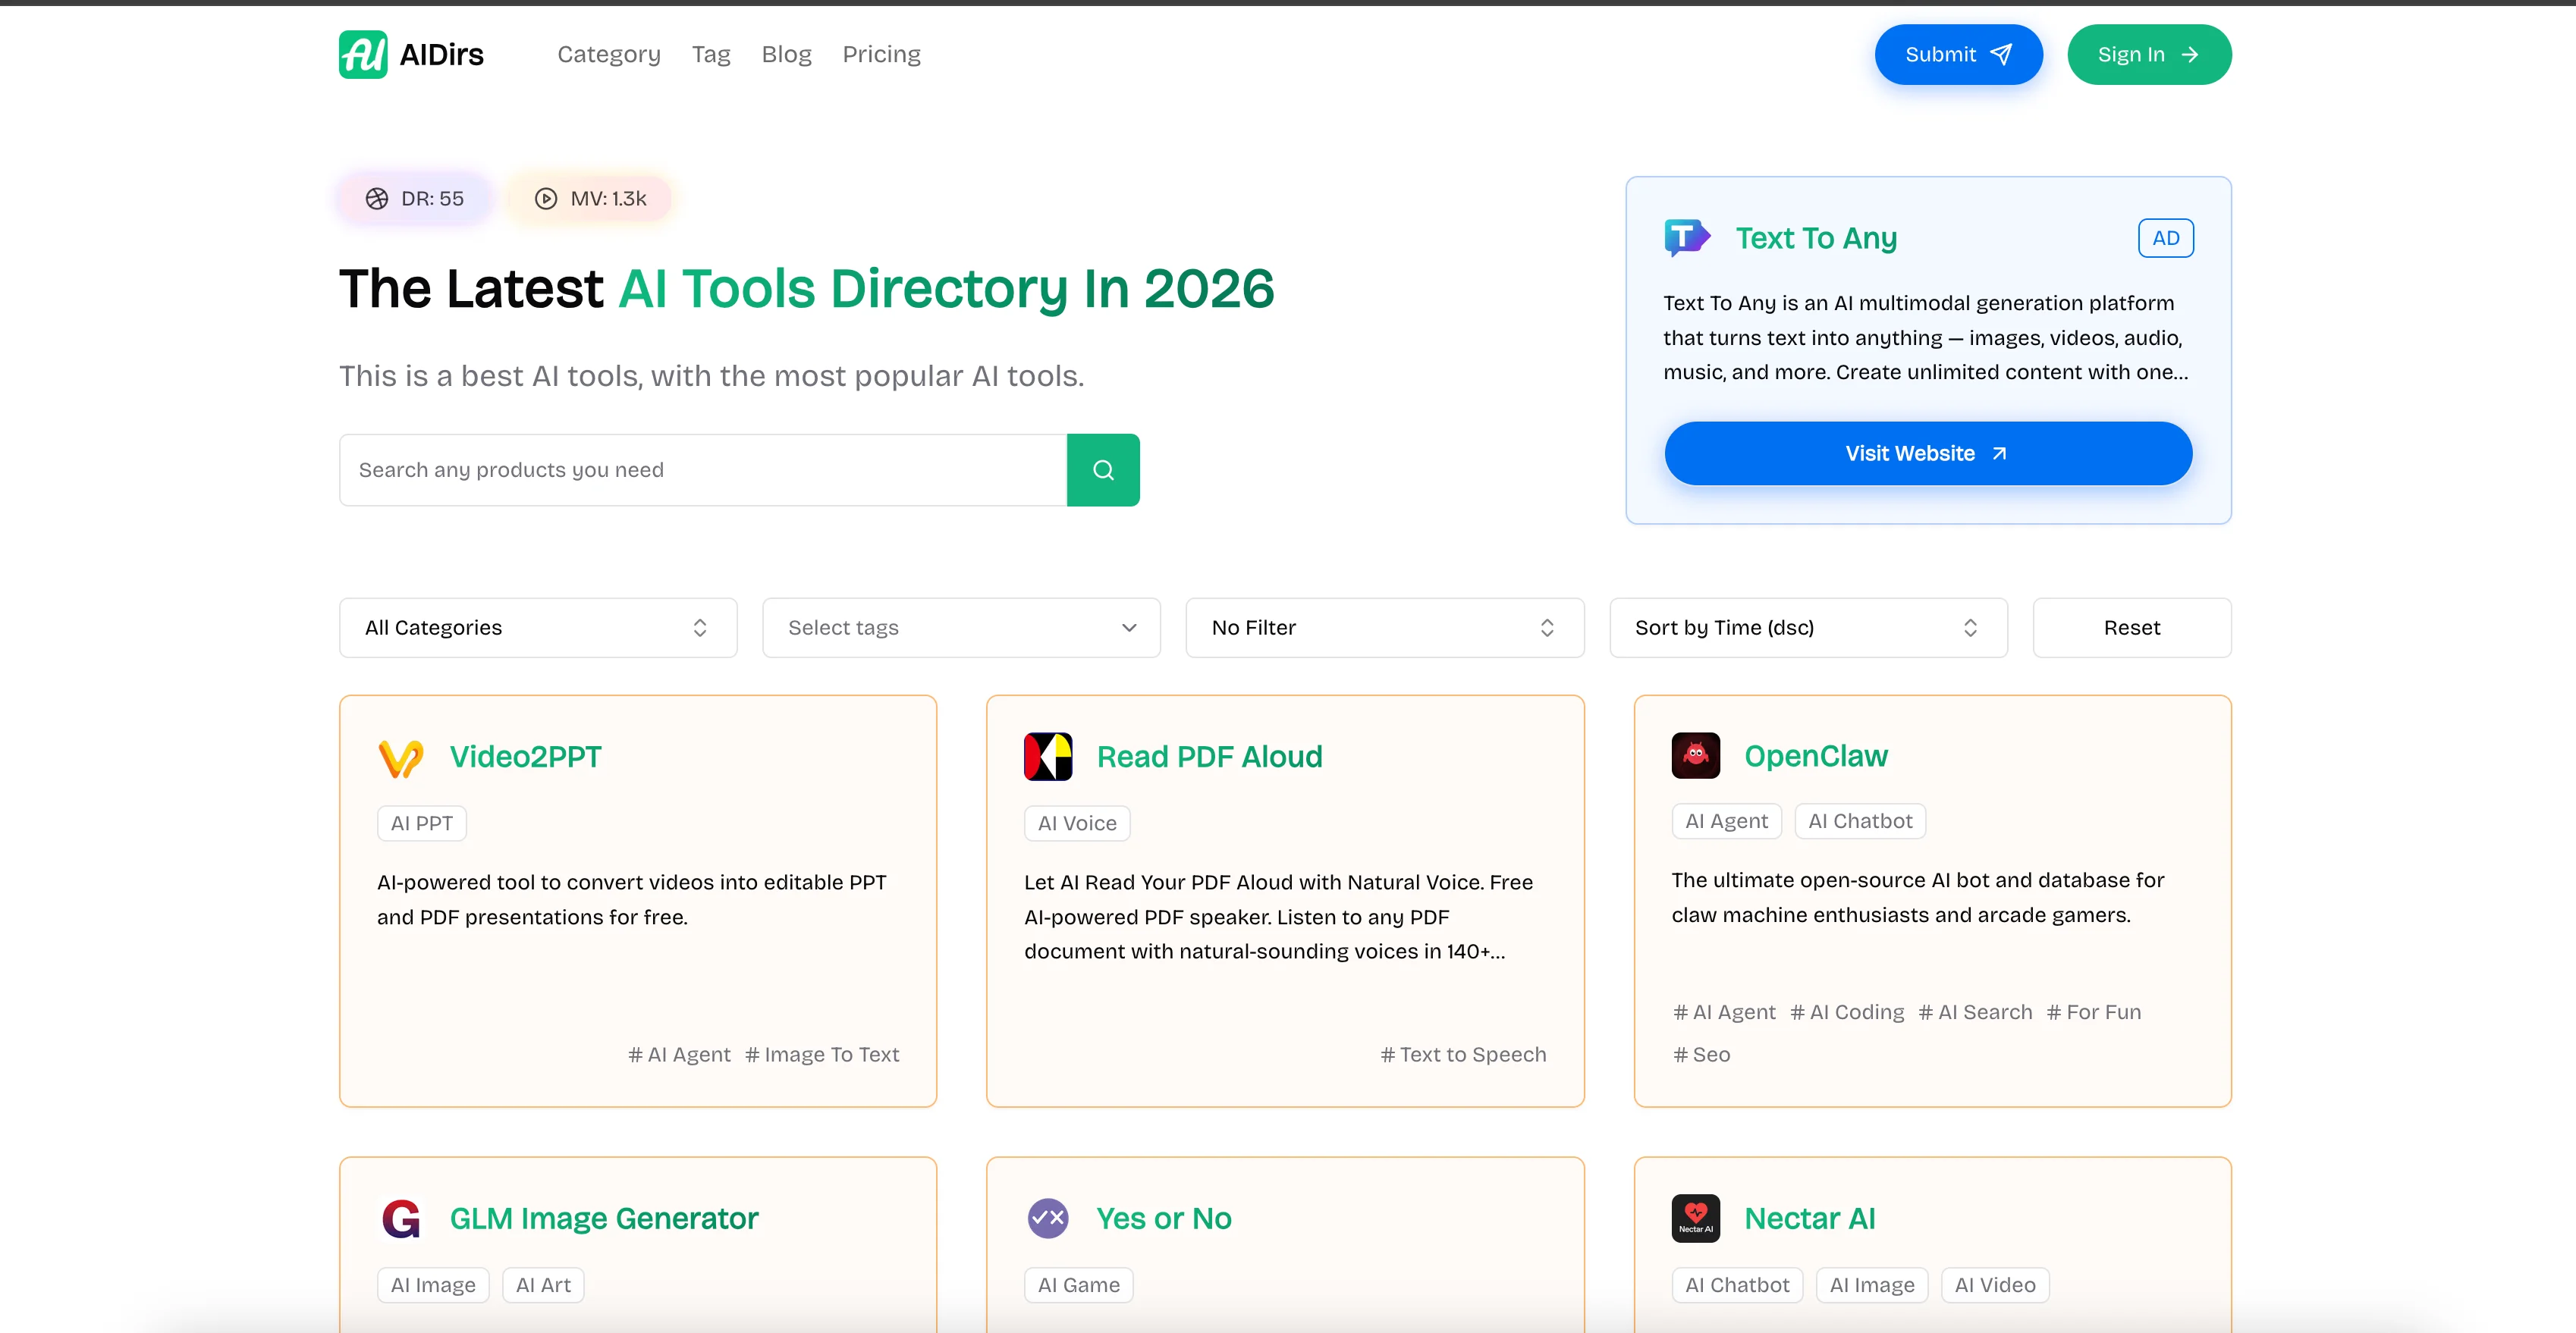Open the Select tags dropdown
Screen dimensions: 2576x1333
961,628
